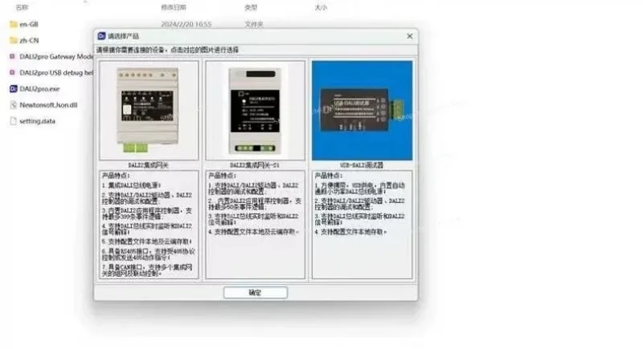Image resolution: width=643 pixels, height=349 pixels.
Task: Sort by the 大小 column header
Action: coord(321,7)
